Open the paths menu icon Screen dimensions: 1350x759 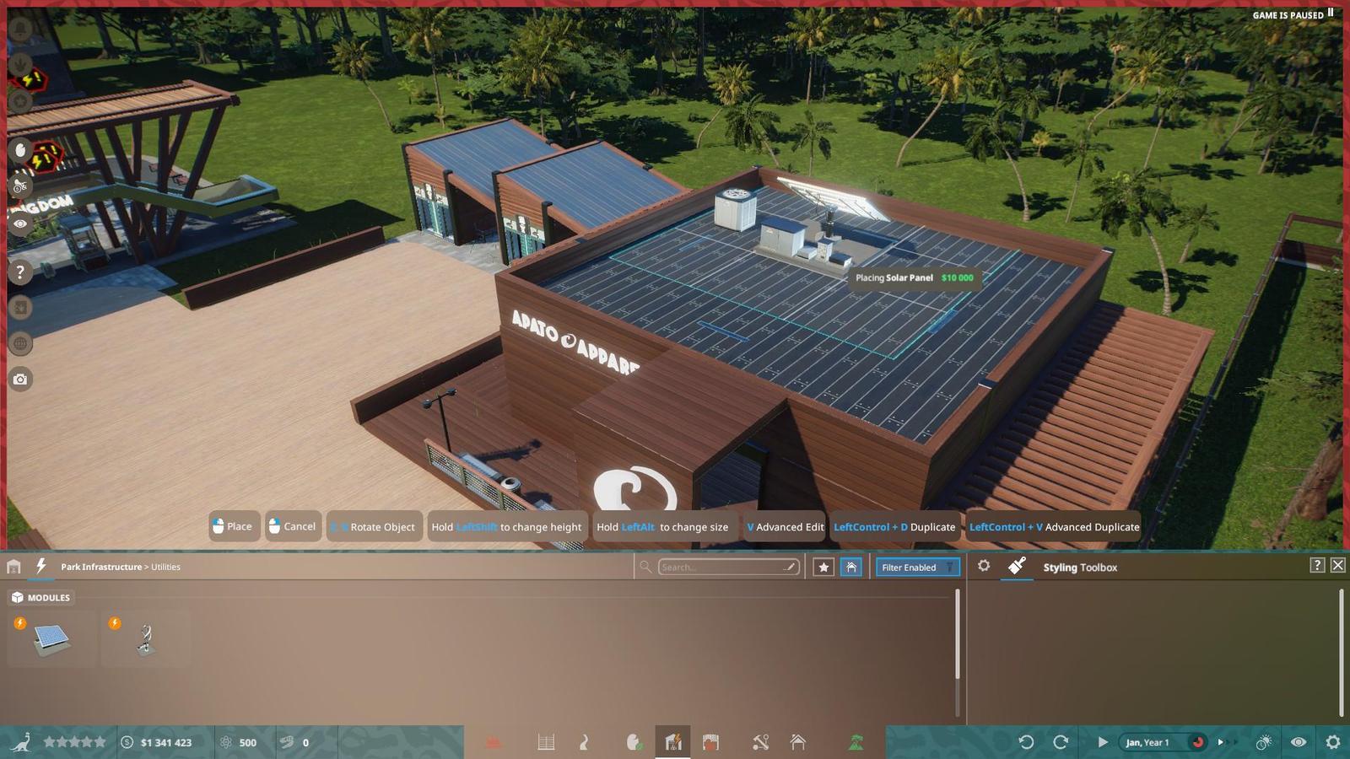coord(584,742)
